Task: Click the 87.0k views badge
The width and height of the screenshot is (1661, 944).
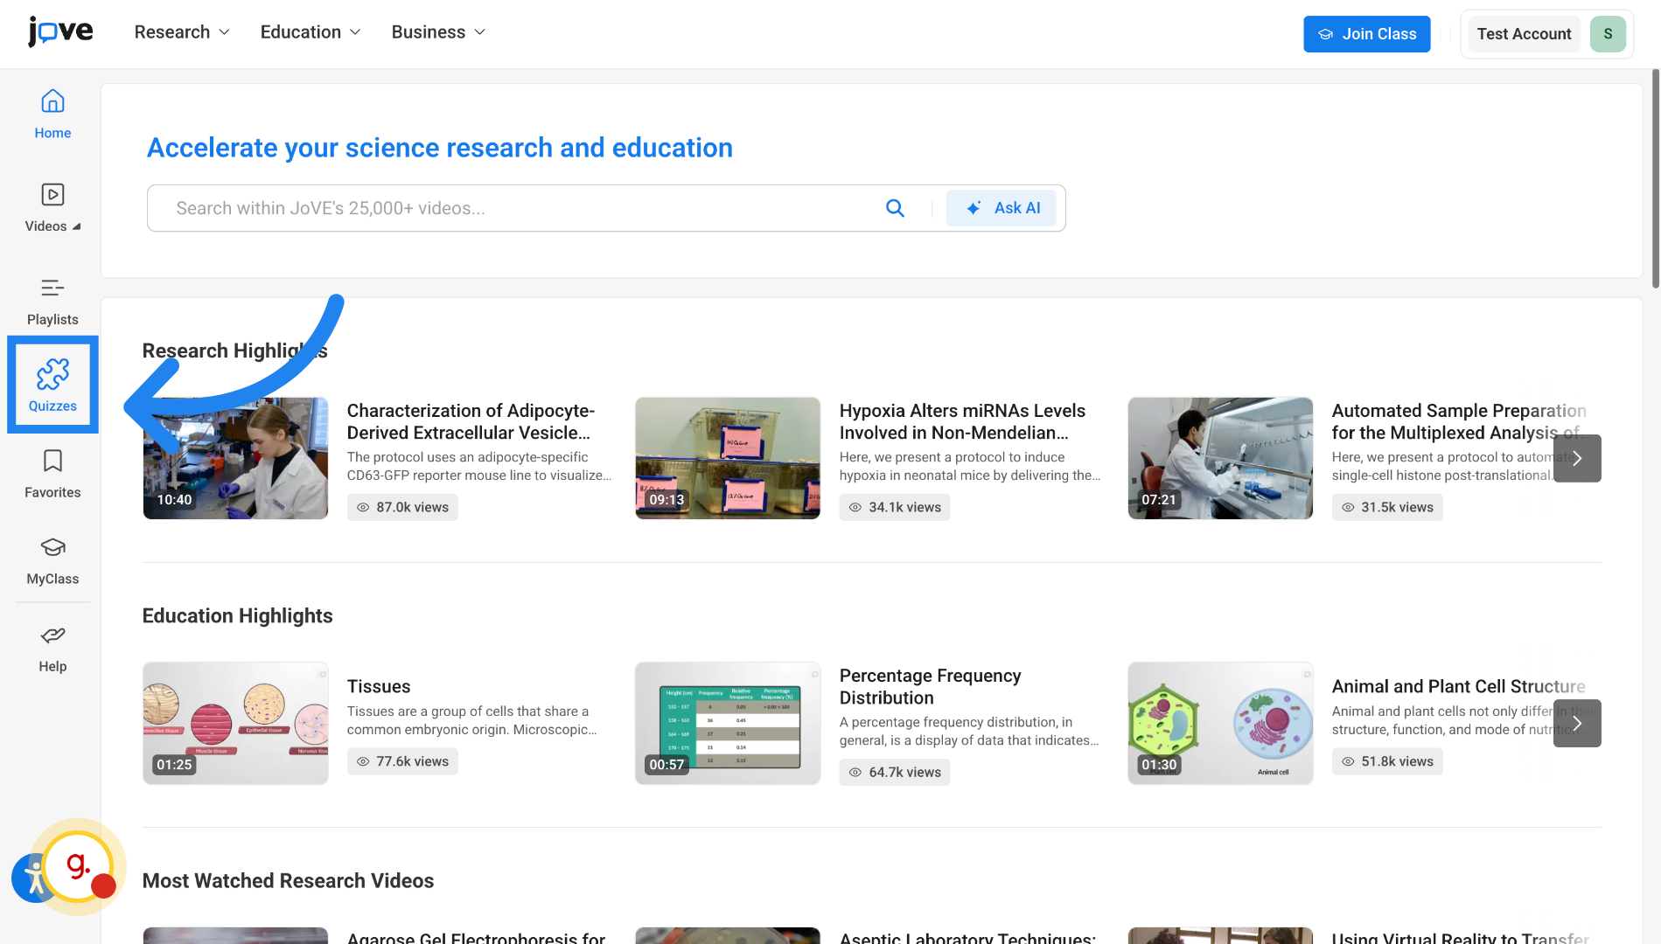Action: click(402, 507)
